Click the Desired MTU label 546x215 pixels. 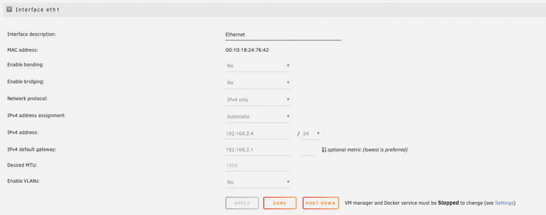tap(22, 165)
